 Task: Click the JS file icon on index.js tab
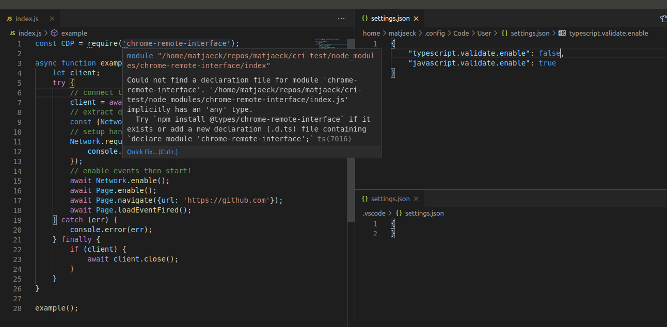click(10, 19)
